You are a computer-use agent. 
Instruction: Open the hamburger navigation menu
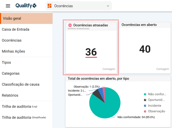tap(8, 6)
